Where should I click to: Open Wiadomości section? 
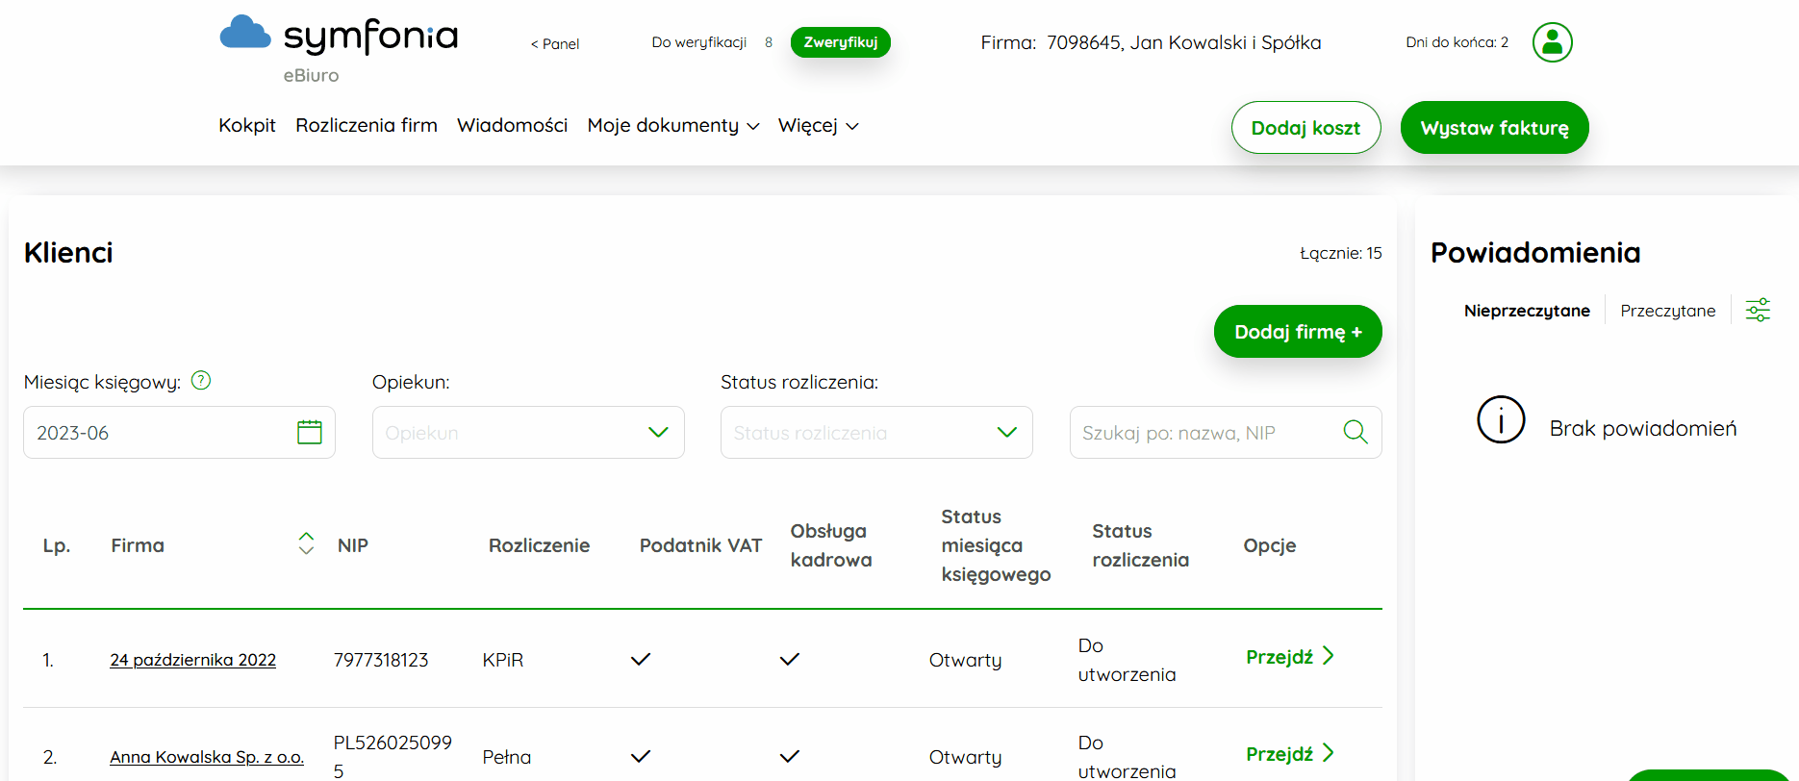click(513, 125)
